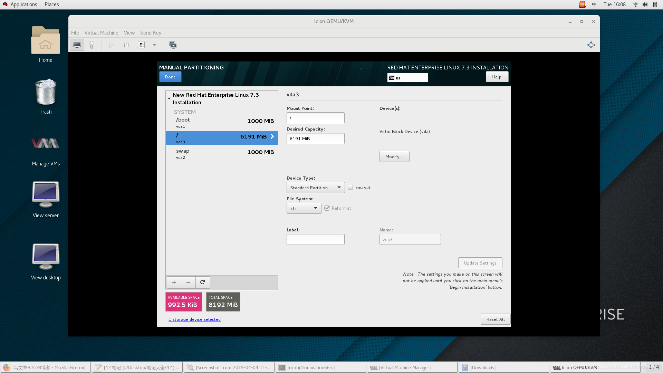Select /boot vda1 partition row
The image size is (663, 373).
click(222, 123)
